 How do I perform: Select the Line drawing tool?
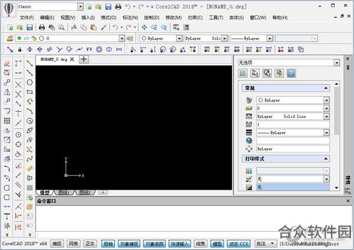click(x=29, y=63)
